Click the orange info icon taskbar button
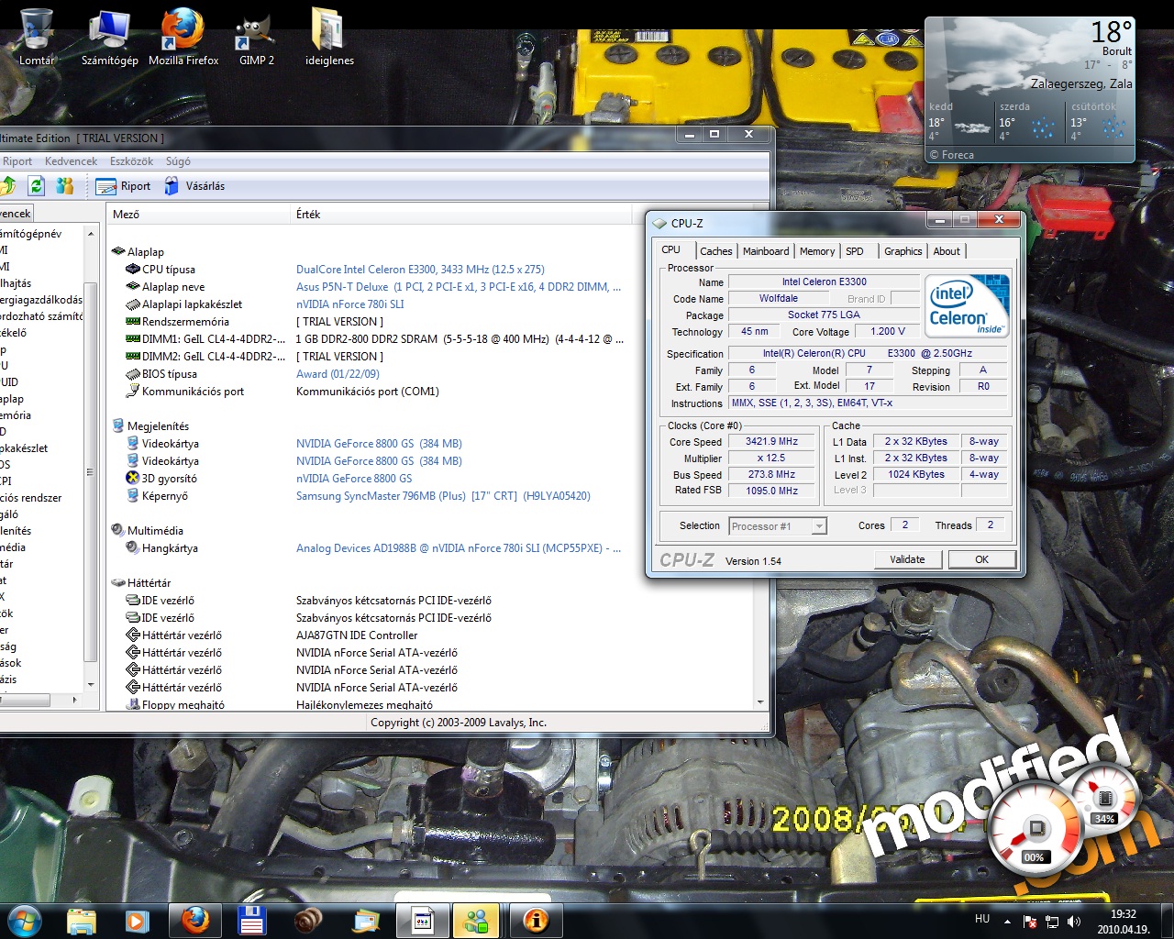The height and width of the screenshot is (939, 1174). pos(536,921)
